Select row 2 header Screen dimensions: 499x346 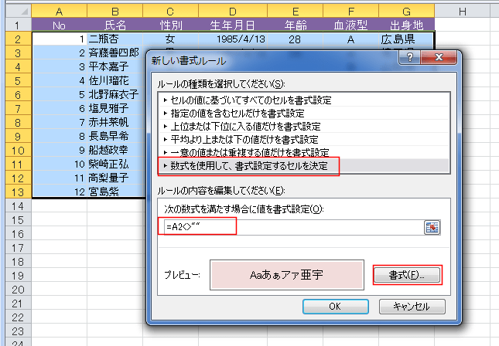click(x=19, y=39)
